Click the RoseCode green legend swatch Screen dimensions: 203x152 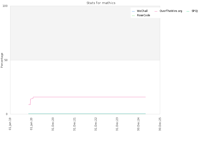click(x=133, y=16)
